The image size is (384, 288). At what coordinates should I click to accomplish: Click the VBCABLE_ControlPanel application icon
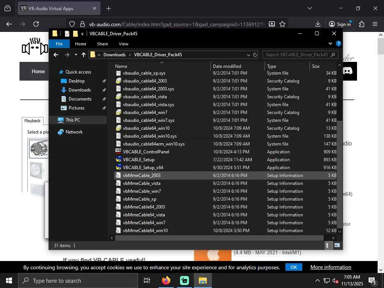[118, 151]
